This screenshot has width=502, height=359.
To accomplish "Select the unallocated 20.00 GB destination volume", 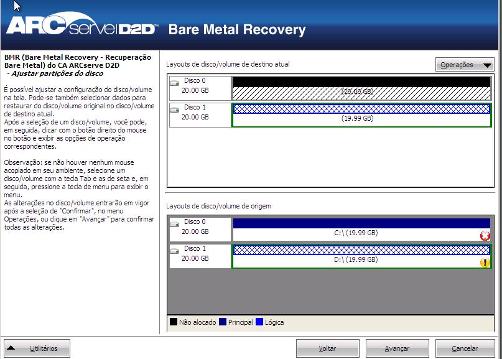I will point(361,88).
